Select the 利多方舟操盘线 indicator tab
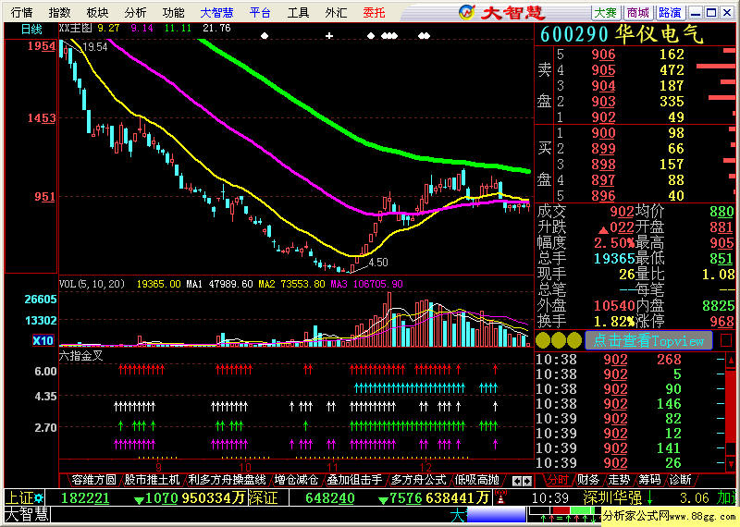Screen dimensions: 740x527 (227, 480)
